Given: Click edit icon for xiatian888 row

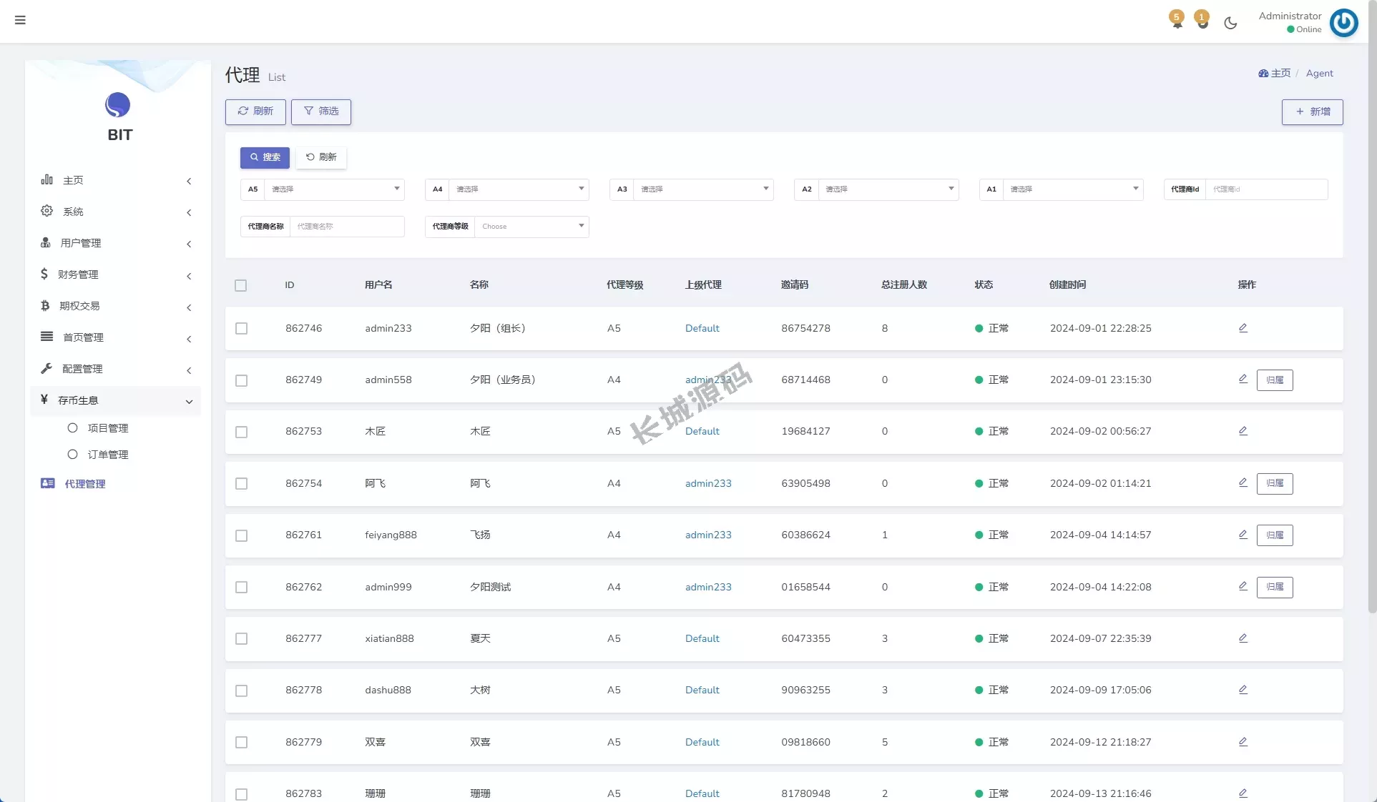Looking at the screenshot, I should tap(1243, 638).
